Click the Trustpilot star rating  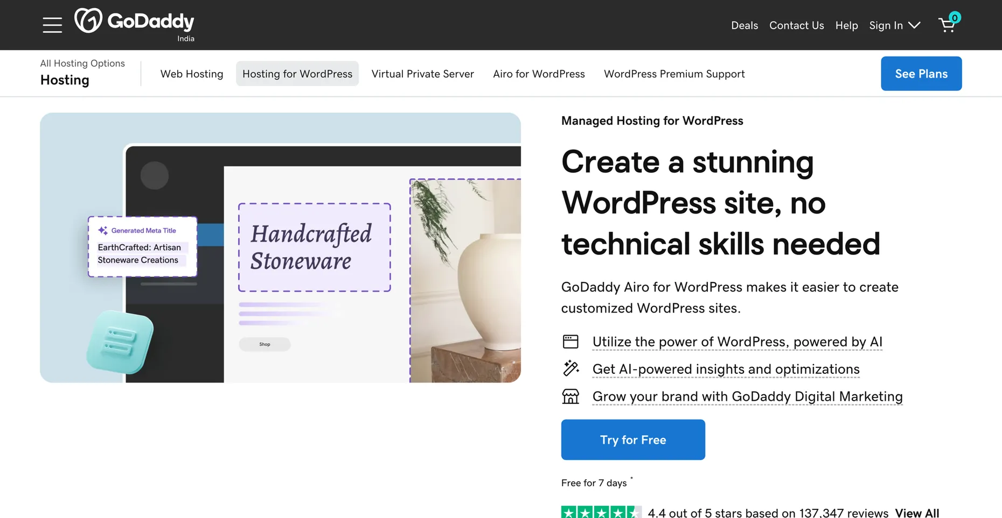click(x=601, y=512)
